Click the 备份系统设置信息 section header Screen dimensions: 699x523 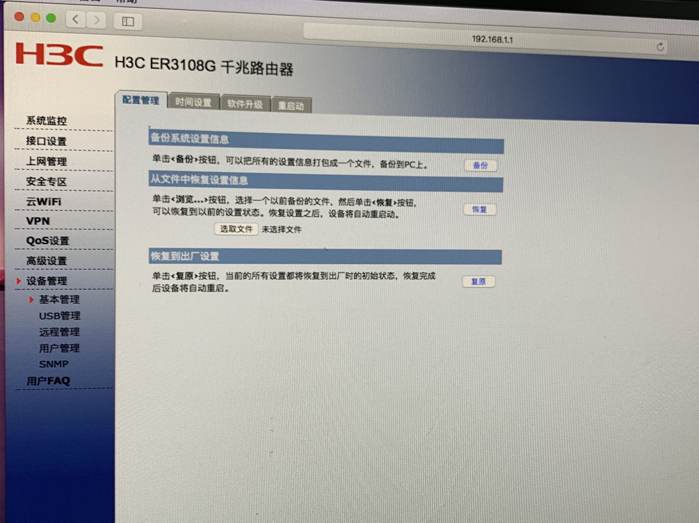[x=326, y=139]
